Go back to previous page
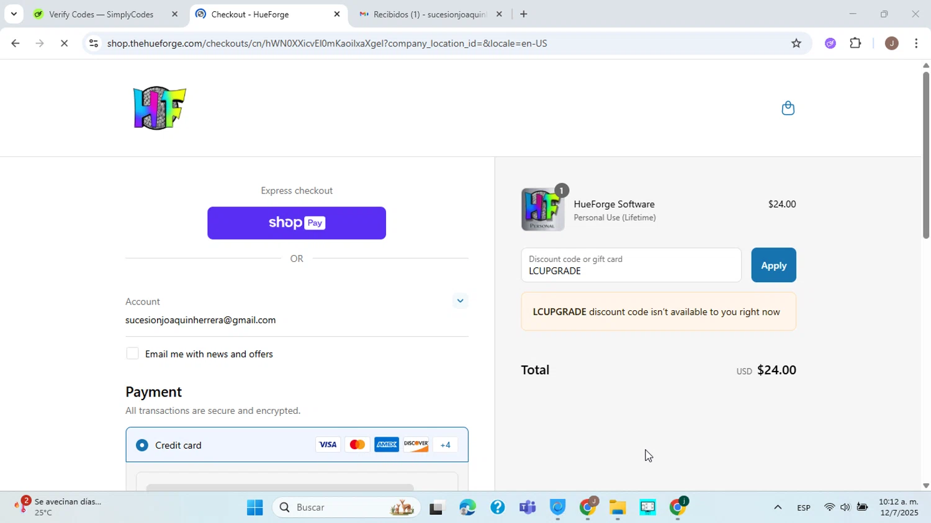 click(15, 43)
